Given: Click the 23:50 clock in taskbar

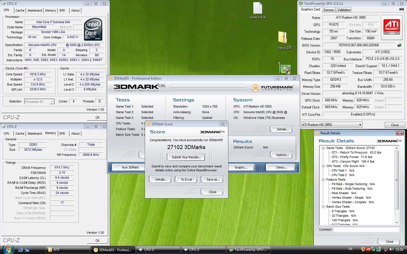Looking at the screenshot, I should point(399,249).
